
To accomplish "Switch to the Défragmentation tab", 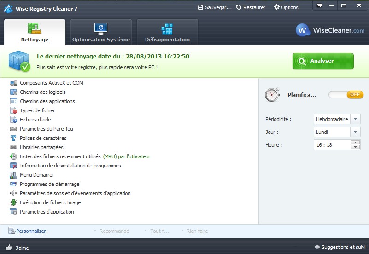I will [x=167, y=32].
